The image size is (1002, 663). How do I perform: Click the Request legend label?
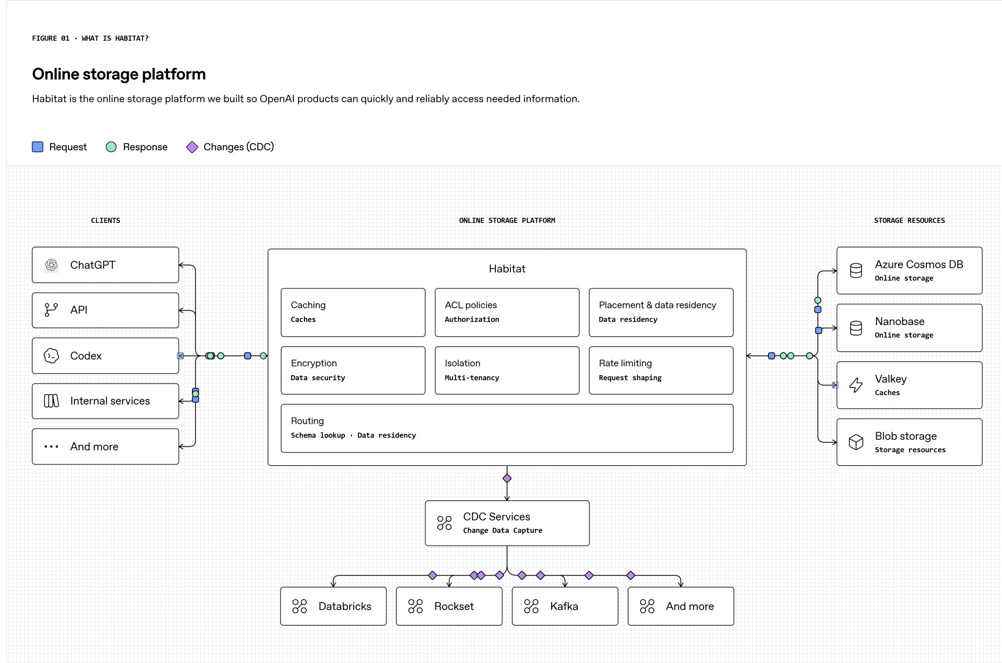pos(68,147)
